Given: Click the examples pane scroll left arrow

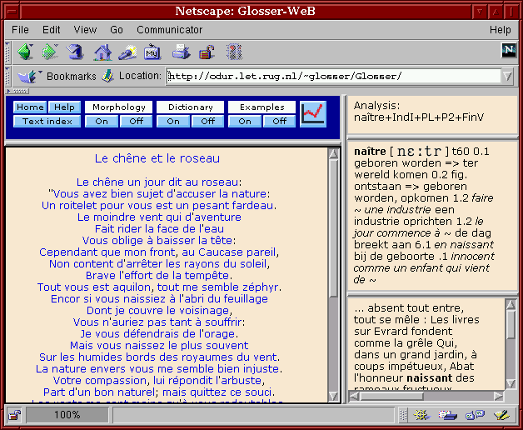Looking at the screenshot, I should [x=354, y=397].
